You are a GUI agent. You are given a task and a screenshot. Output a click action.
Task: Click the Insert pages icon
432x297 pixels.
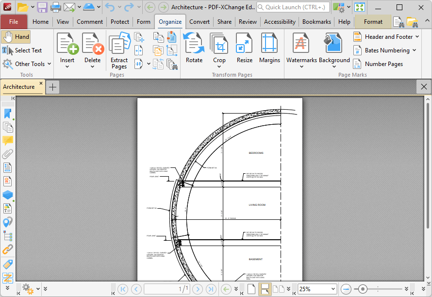[67, 43]
